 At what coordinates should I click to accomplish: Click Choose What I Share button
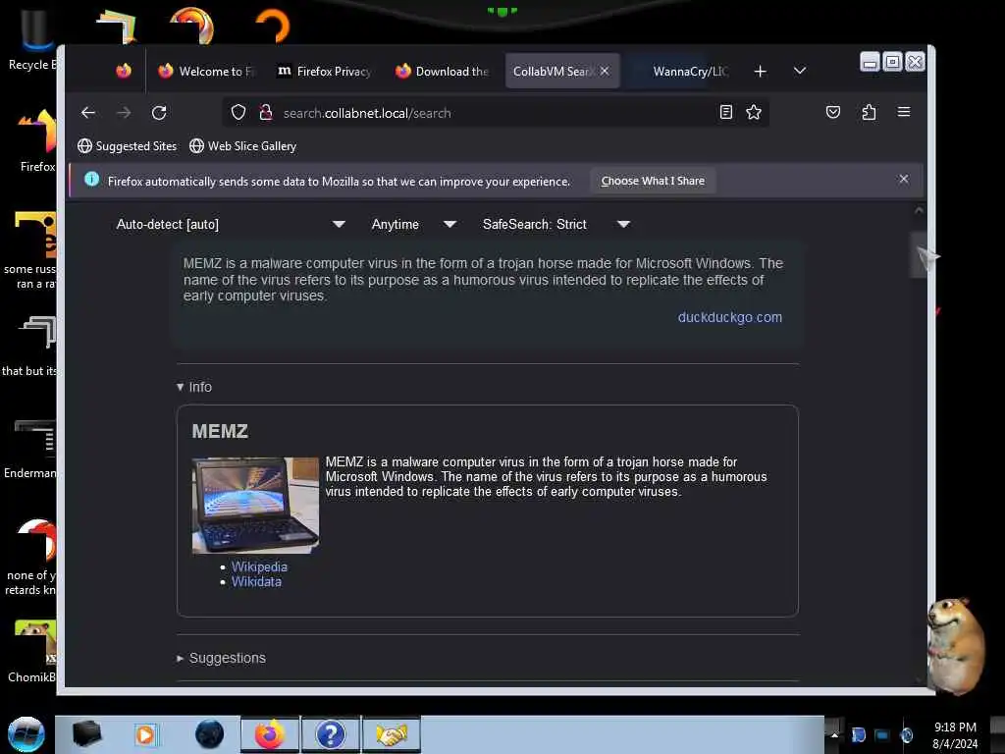653,181
